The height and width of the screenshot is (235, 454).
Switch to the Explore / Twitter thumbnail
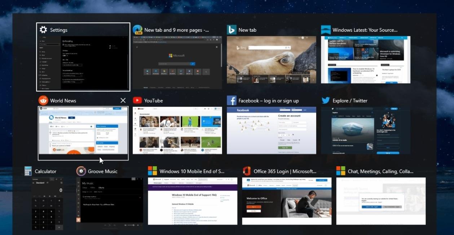[x=366, y=130]
